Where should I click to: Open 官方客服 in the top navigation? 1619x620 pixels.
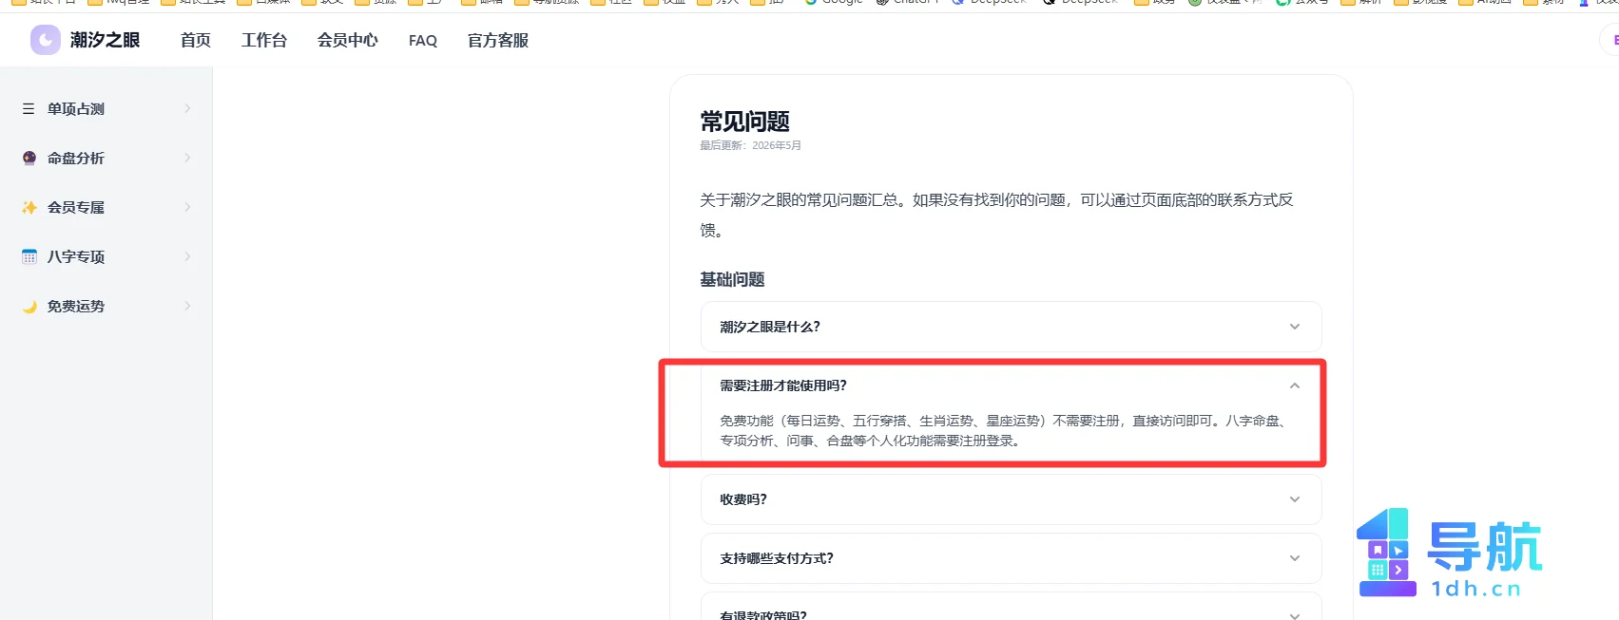point(498,40)
